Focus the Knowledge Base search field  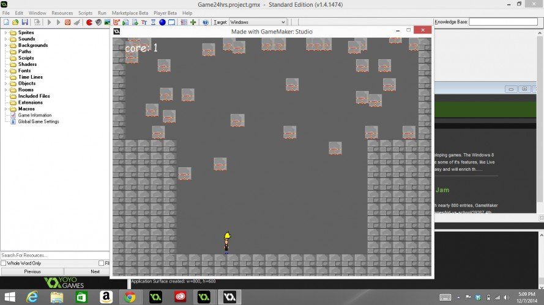503,22
